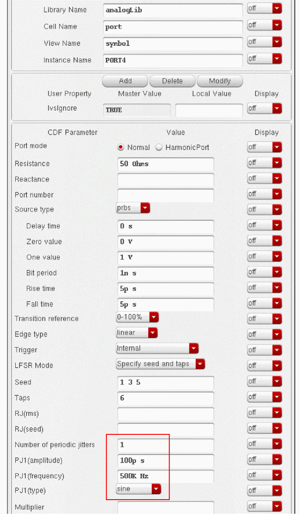300x514 pixels.
Task: Click the Modify property button
Action: pos(219,81)
